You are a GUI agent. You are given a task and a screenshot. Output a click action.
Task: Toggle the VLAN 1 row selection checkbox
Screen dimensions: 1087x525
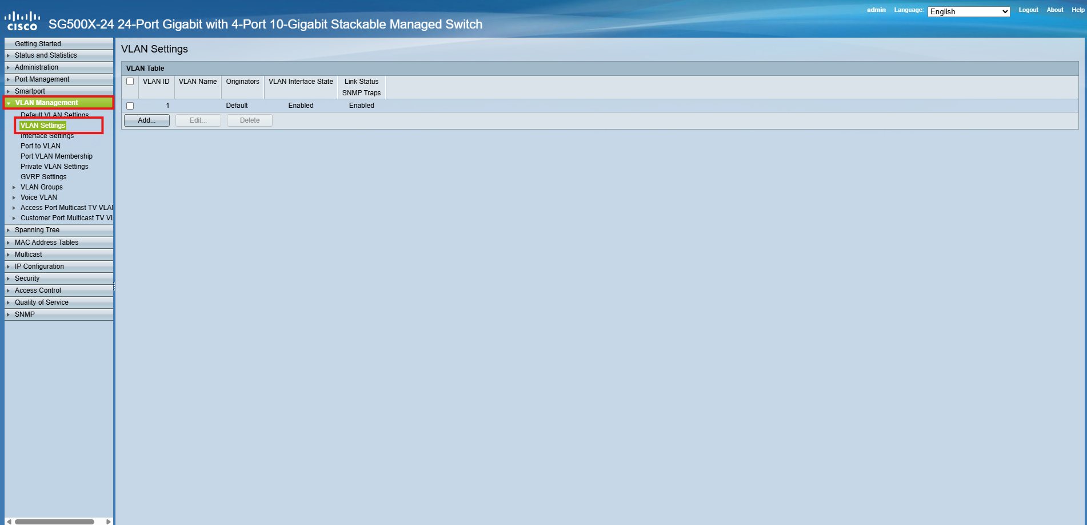pyautogui.click(x=130, y=106)
